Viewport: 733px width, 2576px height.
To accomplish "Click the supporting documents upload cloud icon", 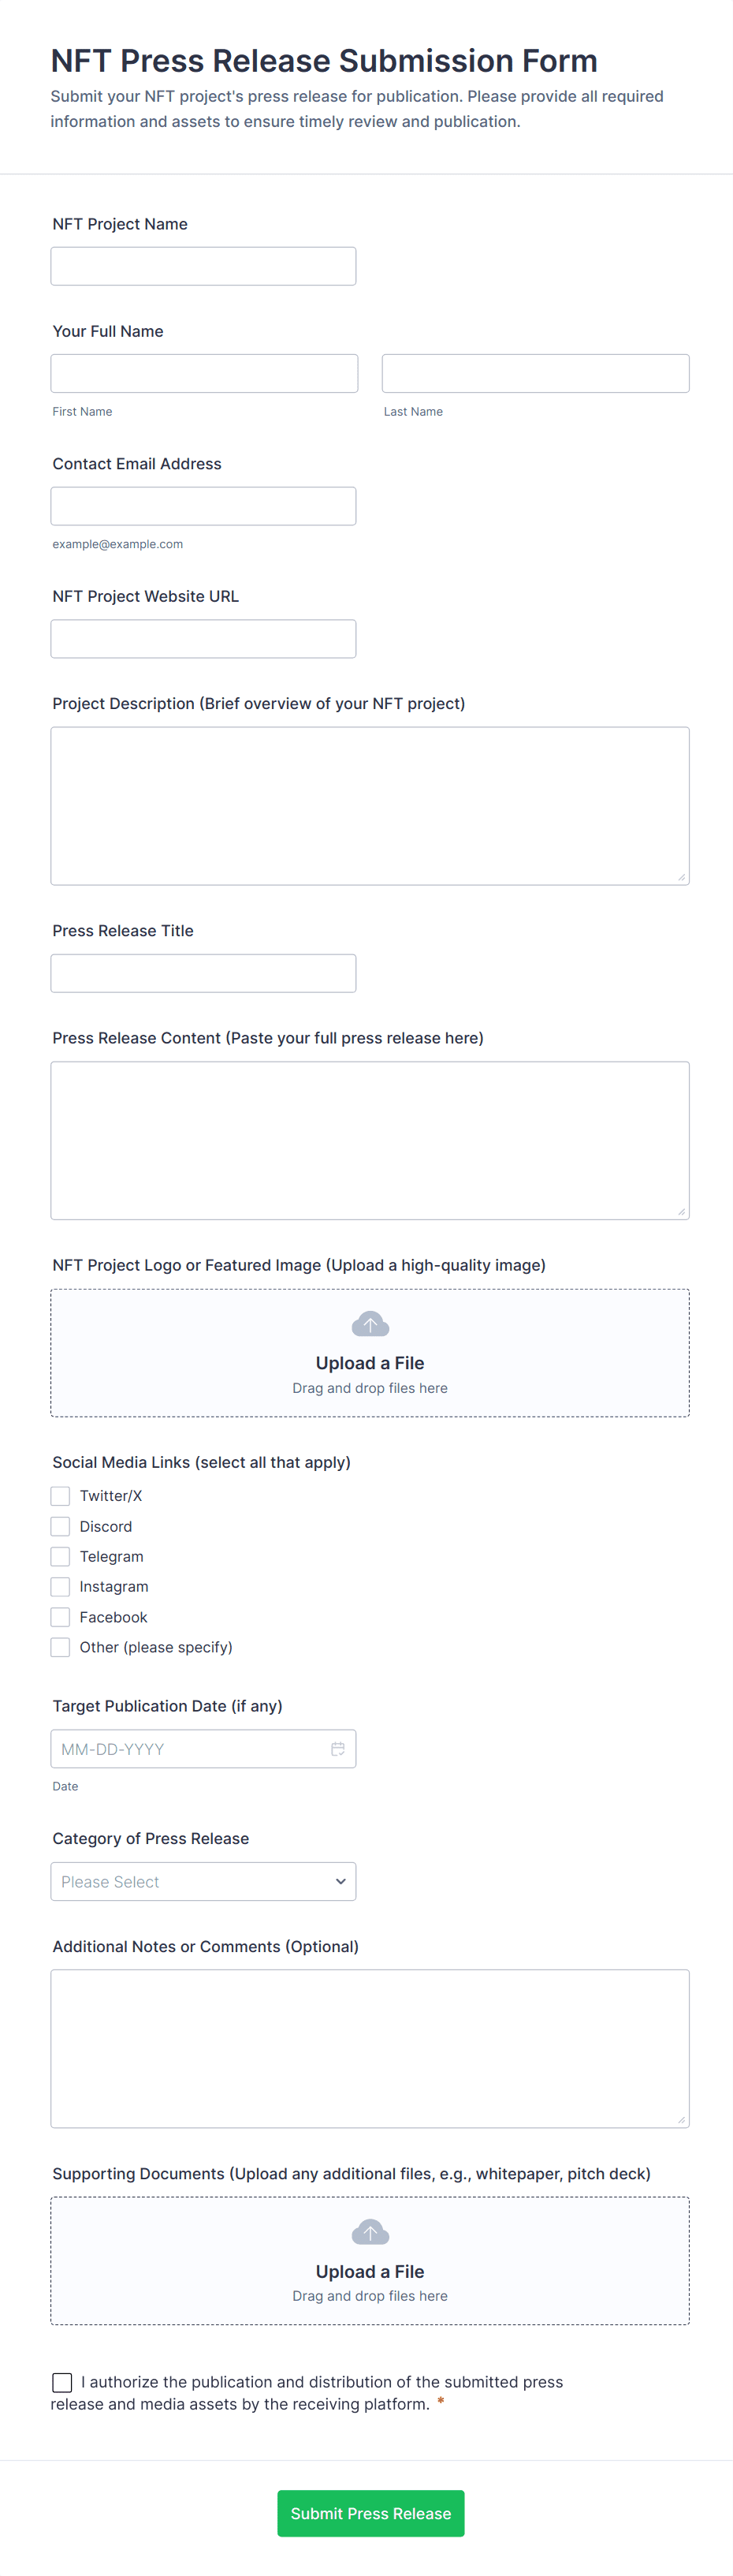I will tap(370, 2233).
